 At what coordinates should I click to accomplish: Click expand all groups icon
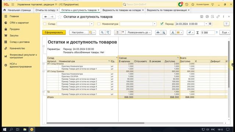[x=123, y=33]
